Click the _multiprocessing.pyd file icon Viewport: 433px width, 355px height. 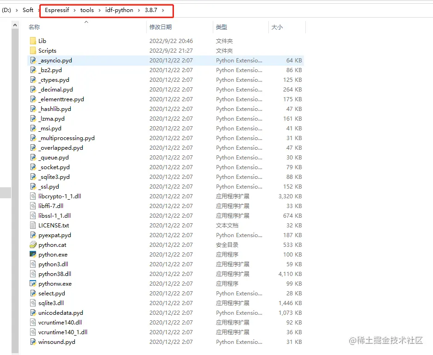(x=33, y=138)
